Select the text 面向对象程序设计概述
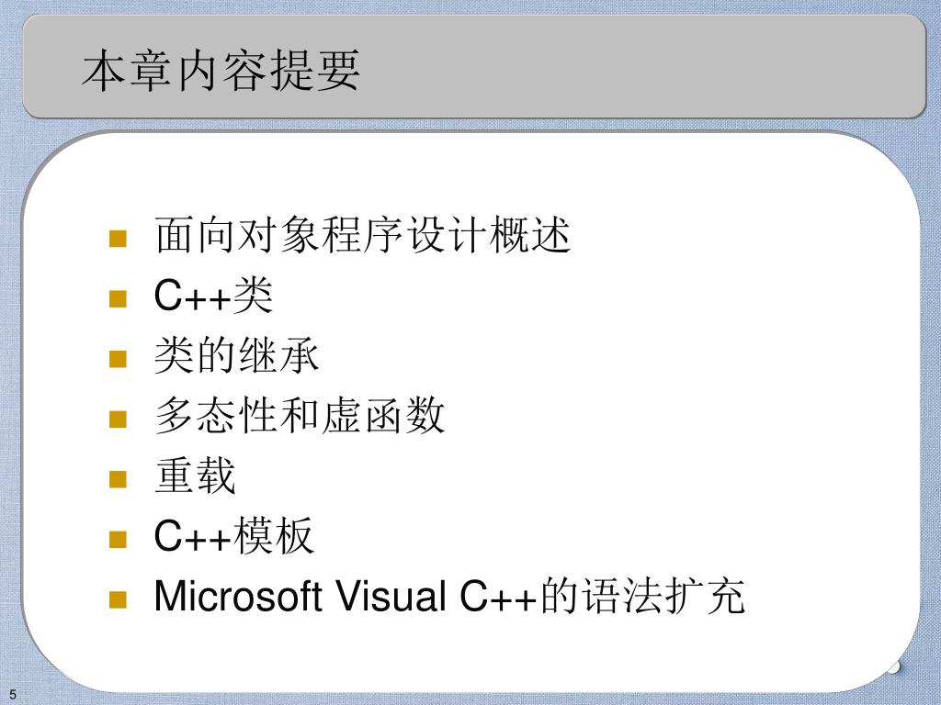 (x=362, y=235)
